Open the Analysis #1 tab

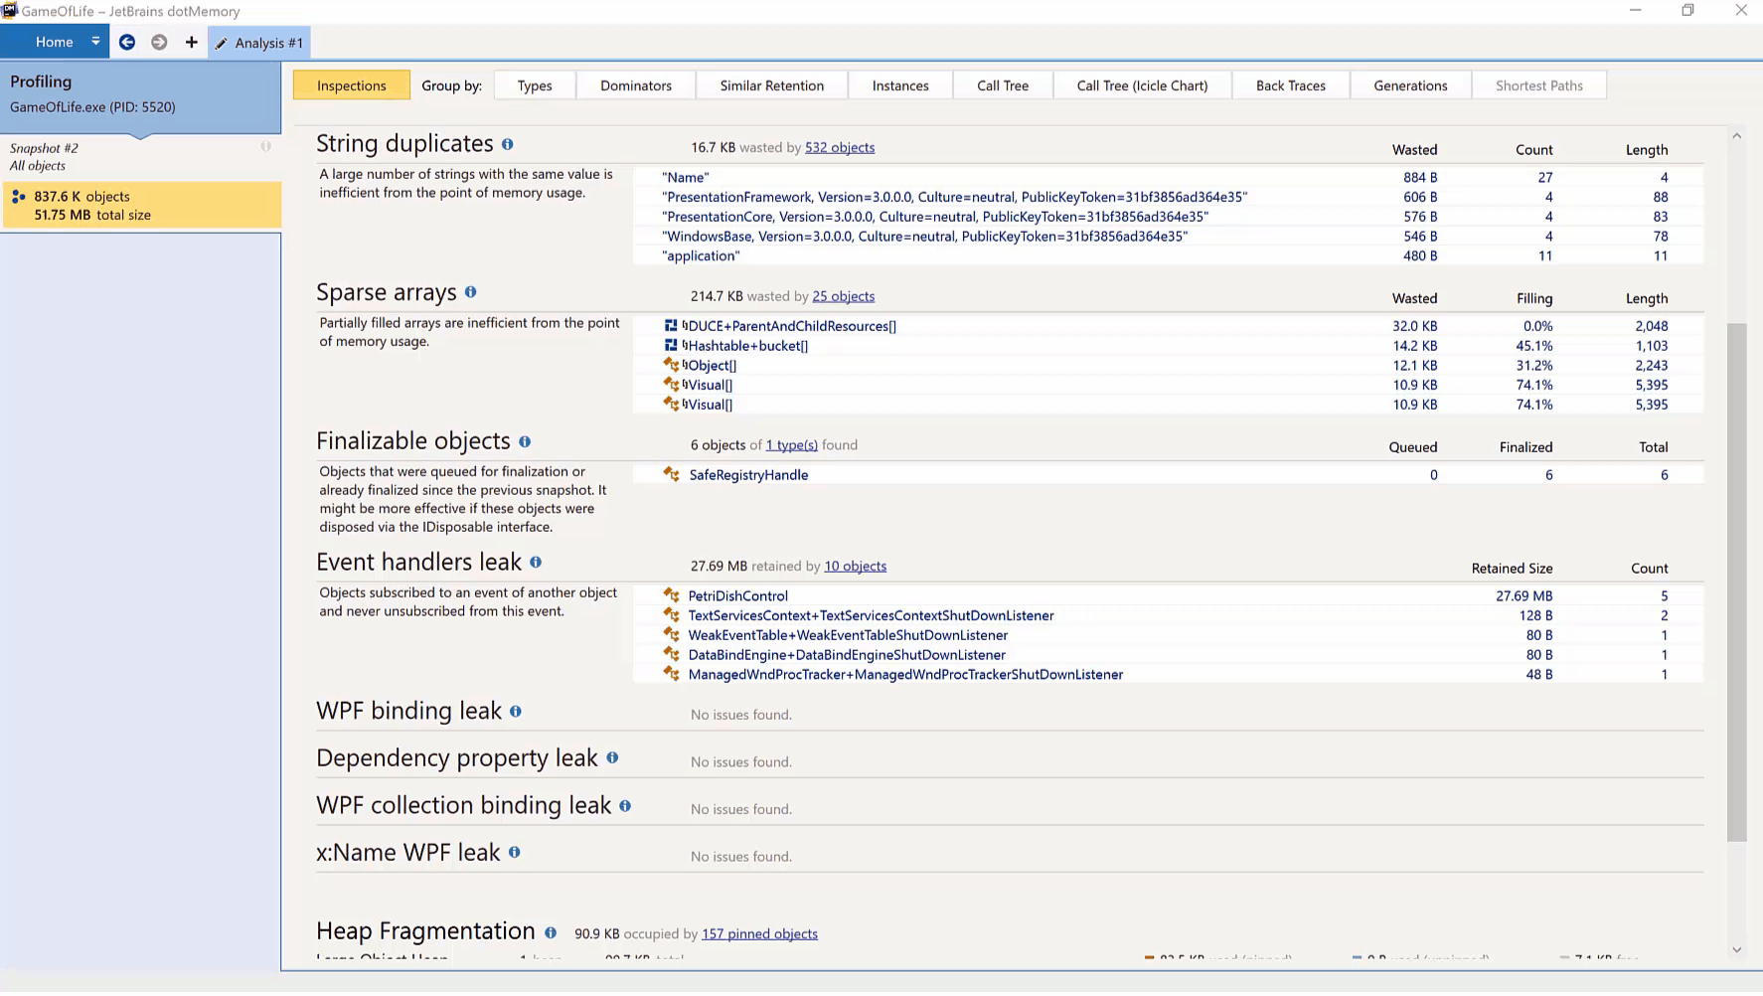pos(260,43)
